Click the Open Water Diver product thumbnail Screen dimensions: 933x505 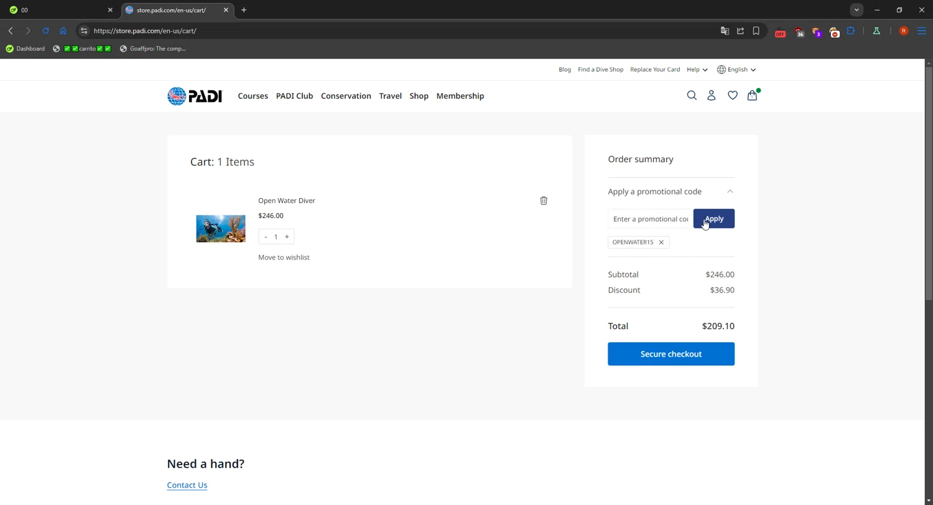click(x=221, y=229)
